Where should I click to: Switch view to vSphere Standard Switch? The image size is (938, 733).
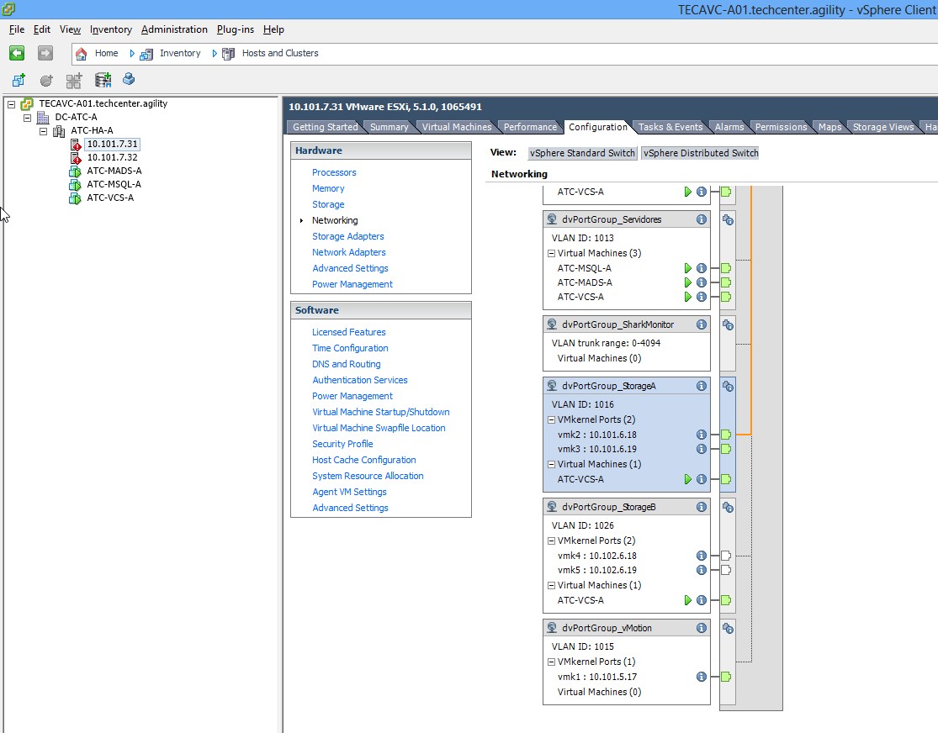coord(582,153)
